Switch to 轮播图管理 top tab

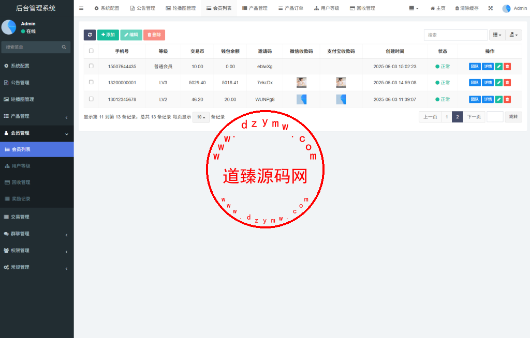click(x=181, y=8)
